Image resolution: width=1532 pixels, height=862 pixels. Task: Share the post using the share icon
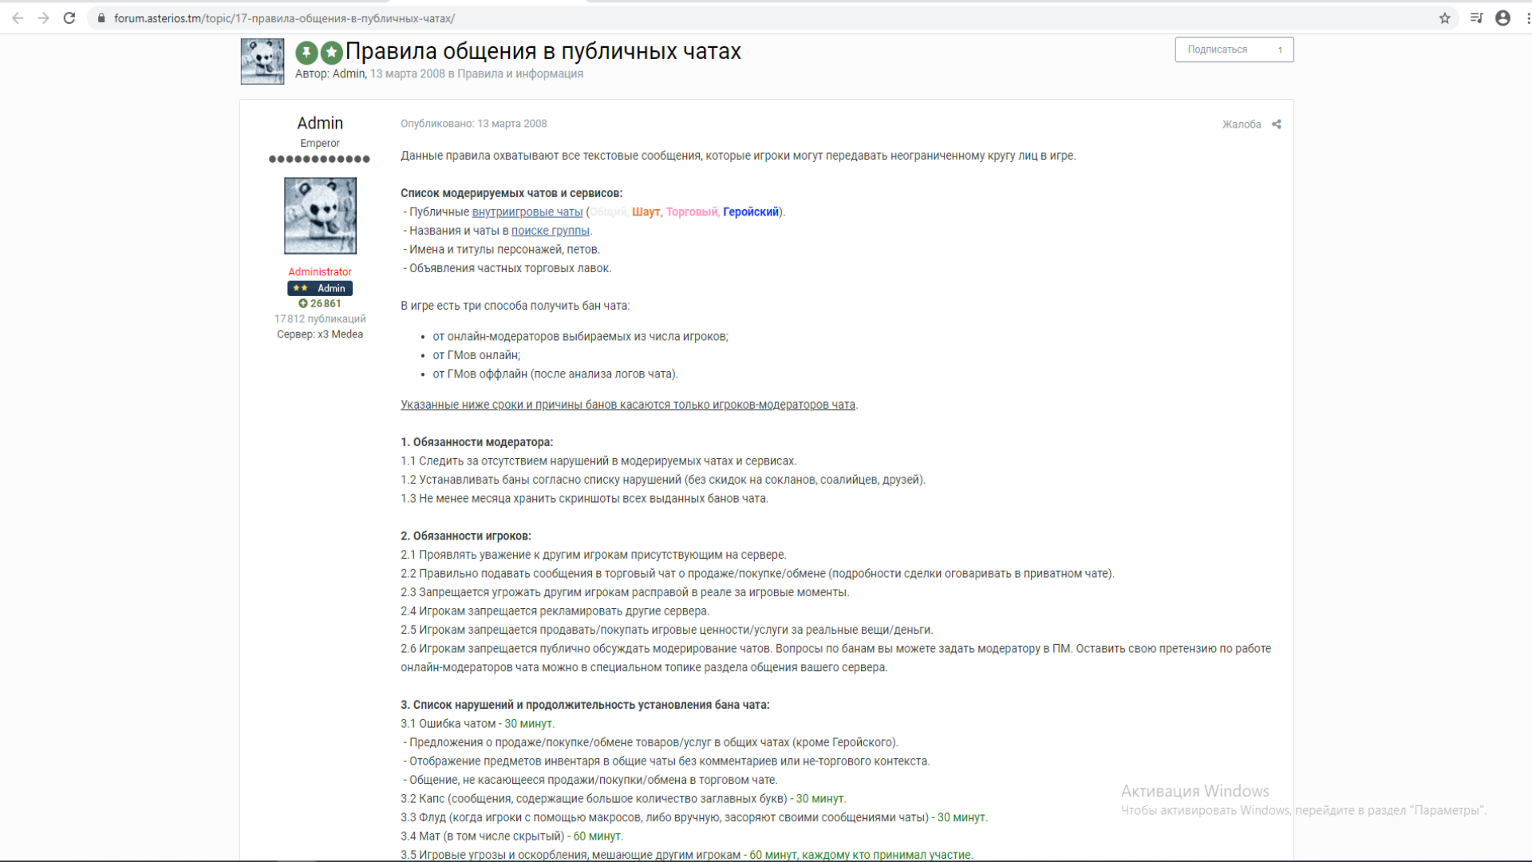pyautogui.click(x=1277, y=124)
